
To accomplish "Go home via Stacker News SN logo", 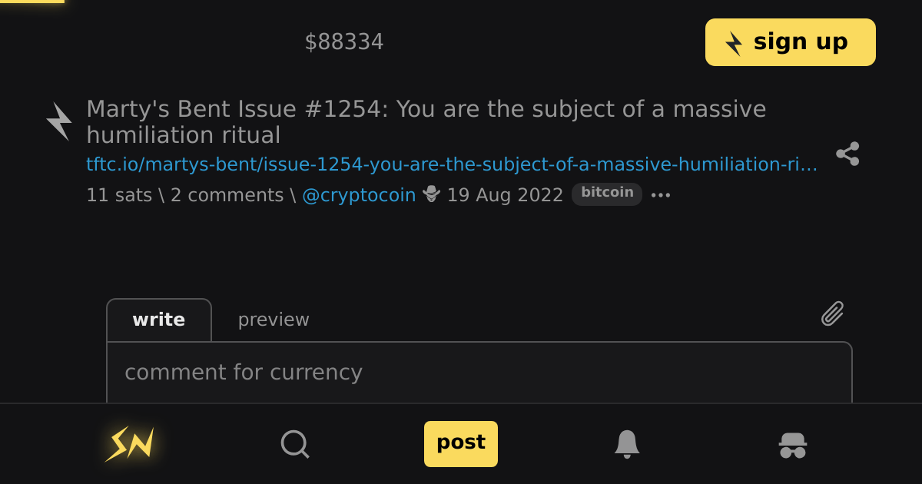I will coord(130,444).
